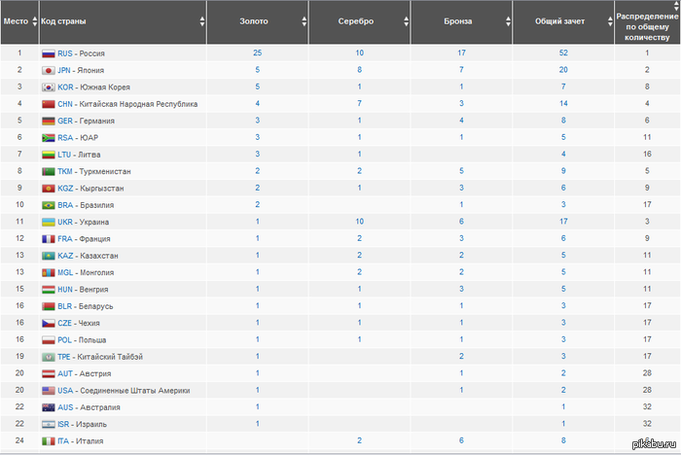
Task: Sort by the Место column header
Action: (x=16, y=20)
